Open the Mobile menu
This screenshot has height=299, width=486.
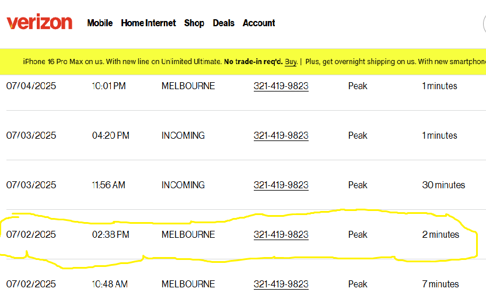(100, 23)
